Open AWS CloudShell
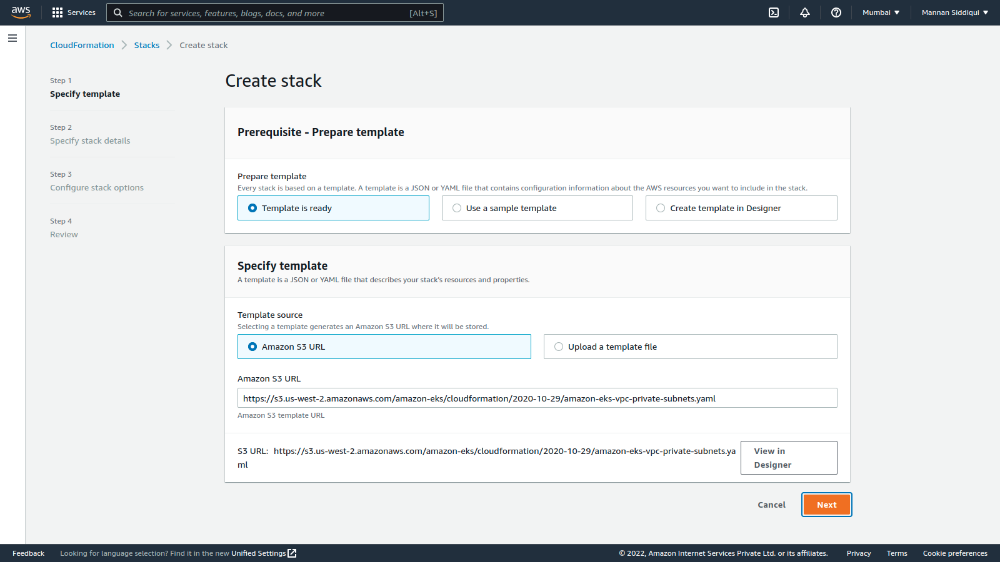The image size is (1000, 562). [774, 12]
